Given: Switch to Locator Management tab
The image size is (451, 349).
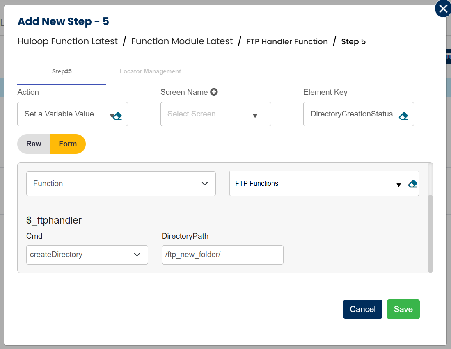Looking at the screenshot, I should [150, 71].
